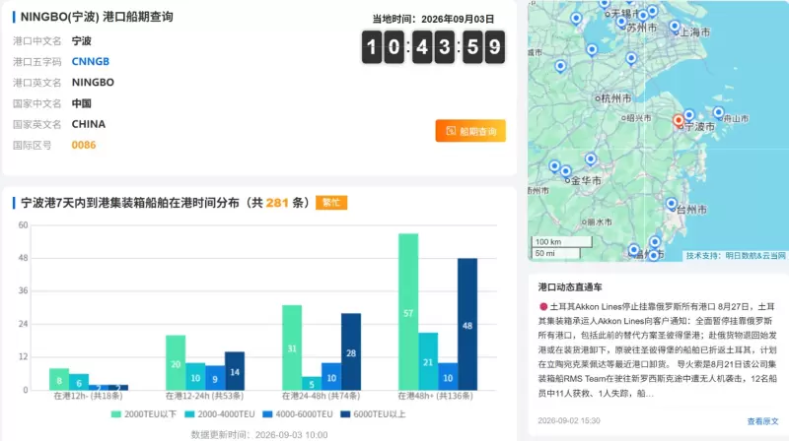
Task: Click bar 6 in 在港12h- group
Action: [x=79, y=382]
